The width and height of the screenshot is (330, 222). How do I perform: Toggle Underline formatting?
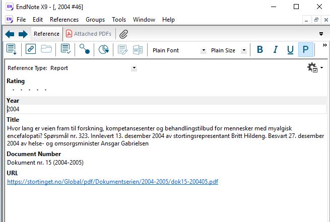[290, 50]
